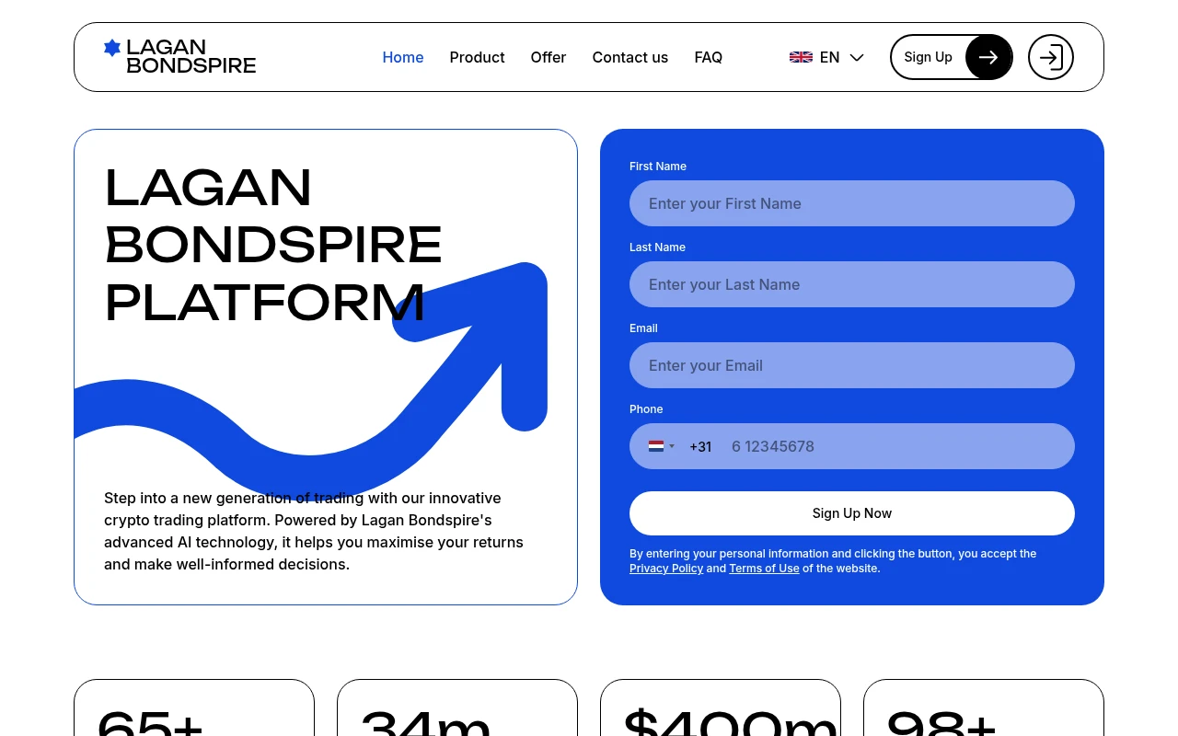Click the First Name input field
1178x736 pixels.
tap(851, 203)
